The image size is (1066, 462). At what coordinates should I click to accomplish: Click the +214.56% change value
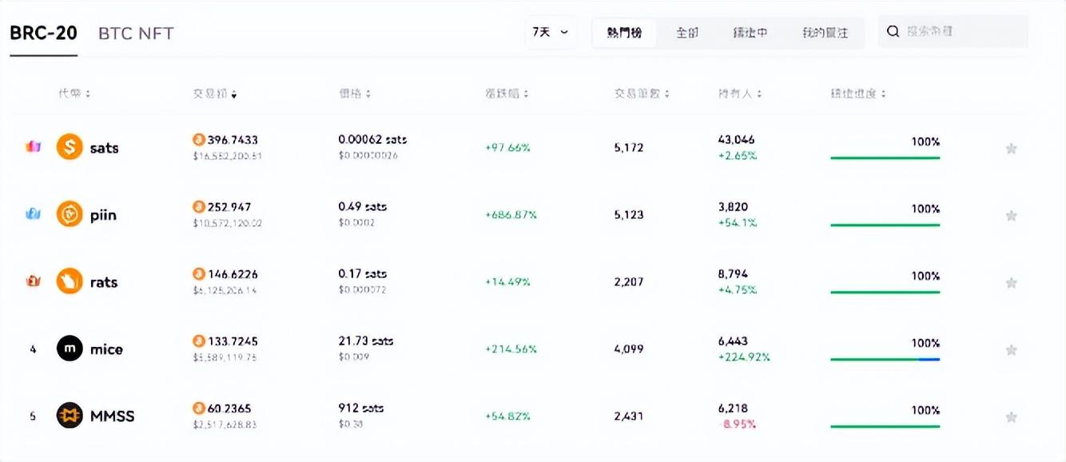pos(511,349)
